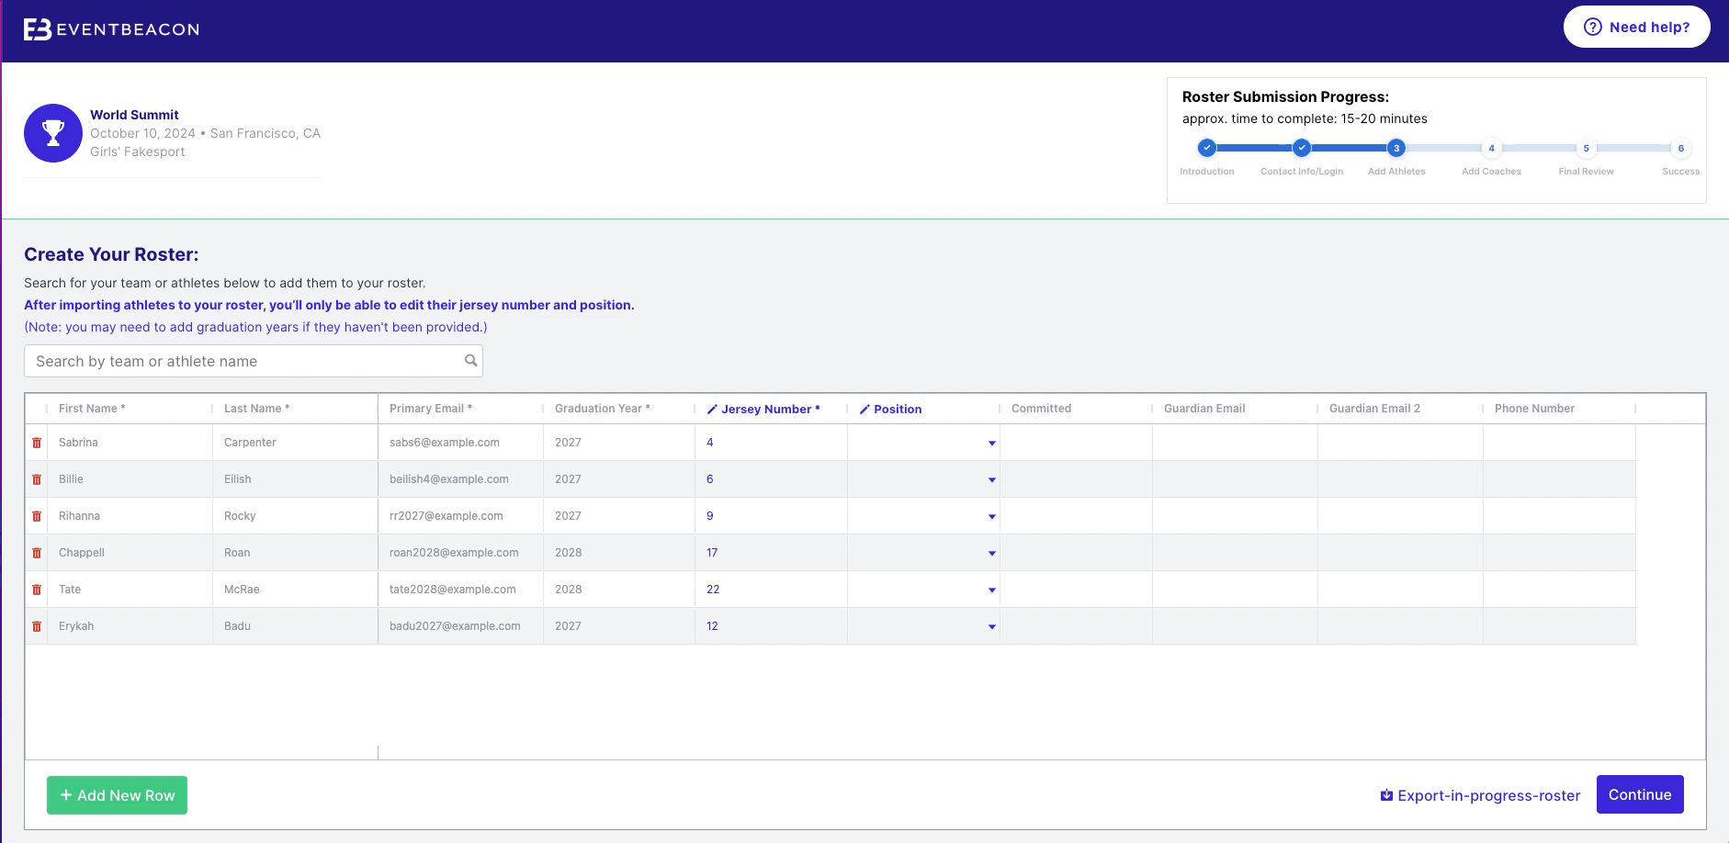Delete Tate McRae's row via trash icon

click(37, 590)
